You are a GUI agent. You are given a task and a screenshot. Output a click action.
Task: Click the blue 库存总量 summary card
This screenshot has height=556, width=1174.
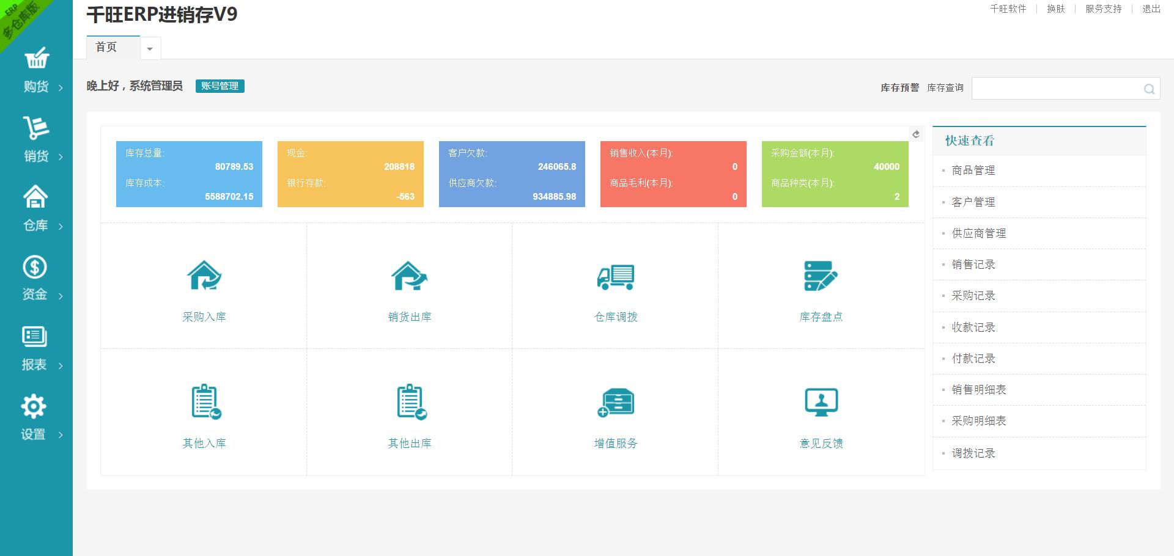click(189, 174)
